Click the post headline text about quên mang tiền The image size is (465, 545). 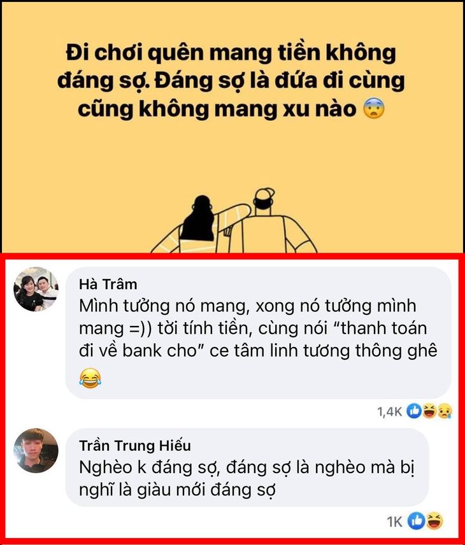pyautogui.click(x=231, y=81)
